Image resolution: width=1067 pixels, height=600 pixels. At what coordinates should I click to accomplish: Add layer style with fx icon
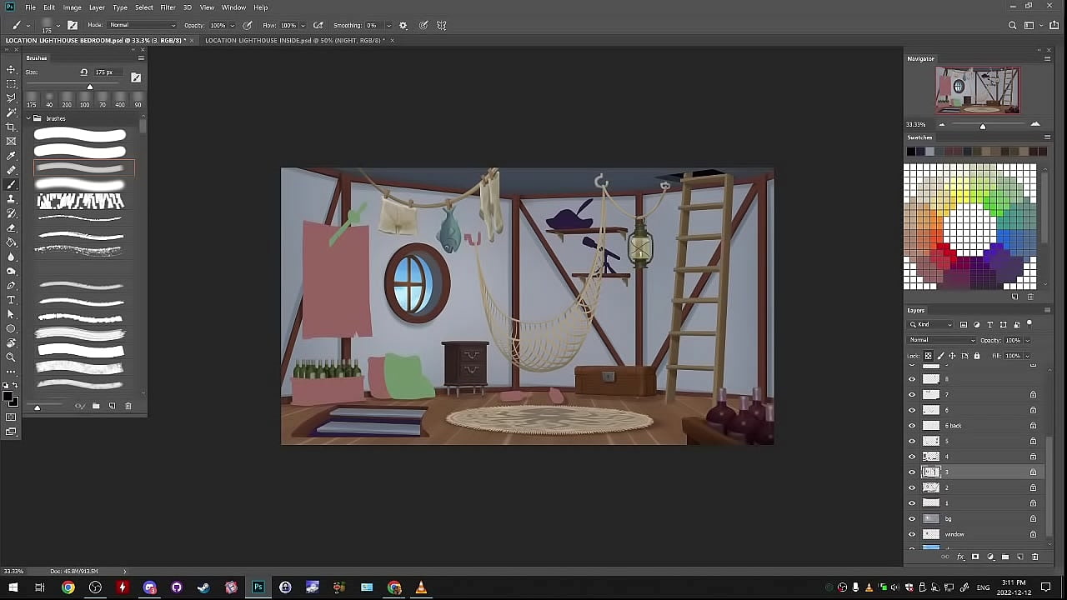960,557
